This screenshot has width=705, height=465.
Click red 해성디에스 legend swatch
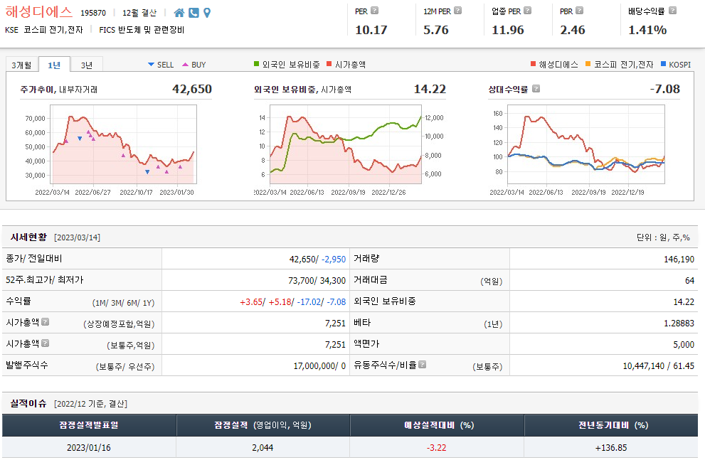[x=534, y=64]
